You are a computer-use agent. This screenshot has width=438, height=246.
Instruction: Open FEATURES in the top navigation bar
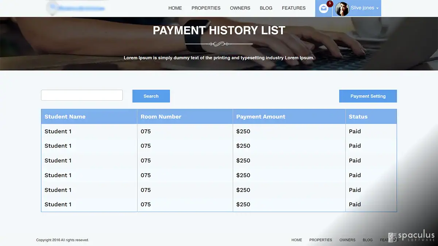(294, 8)
